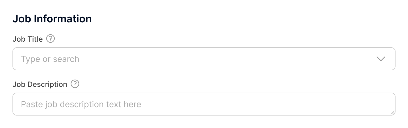The width and height of the screenshot is (408, 128).
Task: Focus the Job Title search input
Action: click(x=182, y=59)
